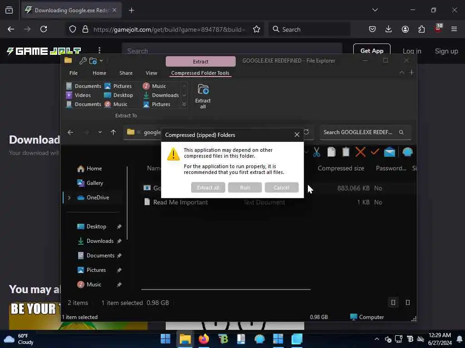Open the Windows Start button

coord(165,339)
